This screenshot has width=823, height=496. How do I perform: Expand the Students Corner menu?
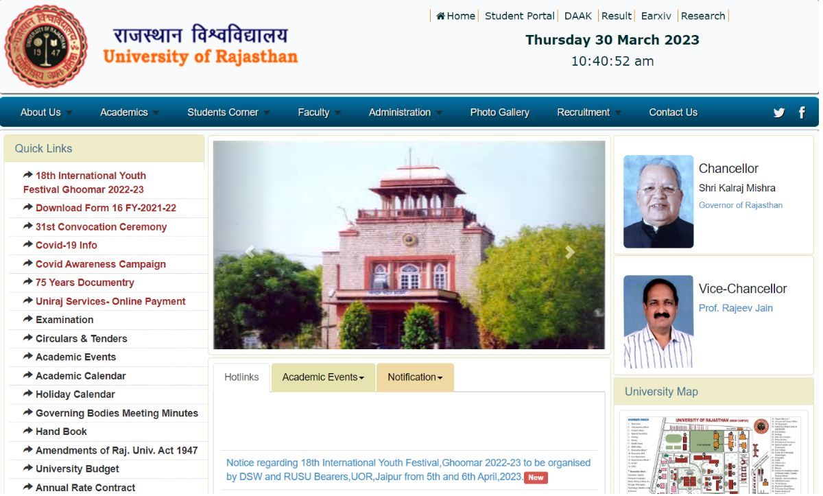(x=228, y=113)
